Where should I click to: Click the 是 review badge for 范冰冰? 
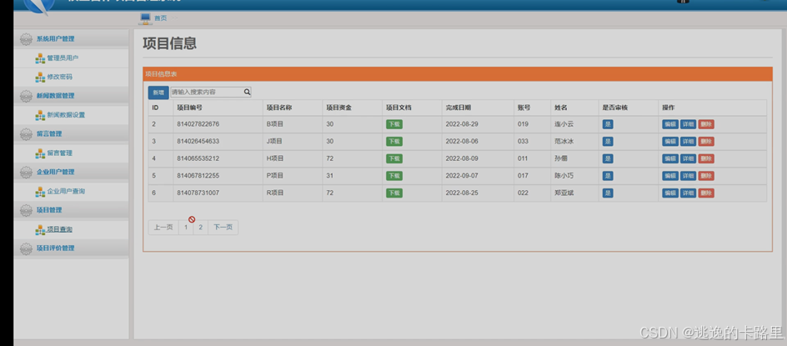click(x=608, y=142)
